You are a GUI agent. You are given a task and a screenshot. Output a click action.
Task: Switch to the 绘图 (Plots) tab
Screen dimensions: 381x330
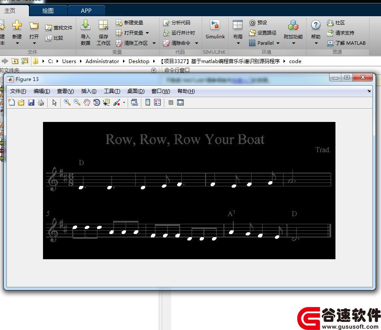coord(48,11)
